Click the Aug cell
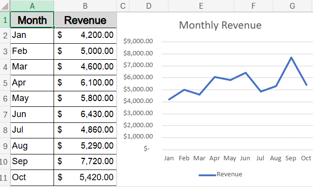313x187 pixels. point(32,146)
